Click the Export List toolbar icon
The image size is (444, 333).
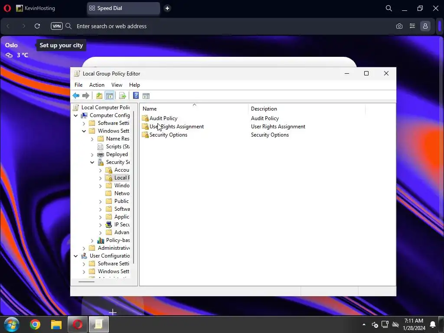123,96
